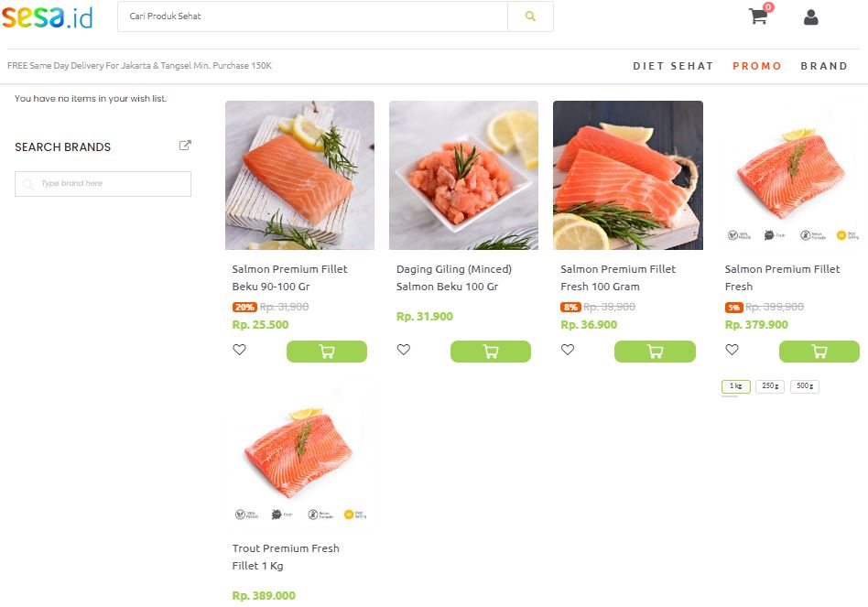Open the BRAND menu
Screen dimensions: 868x607
click(x=824, y=65)
